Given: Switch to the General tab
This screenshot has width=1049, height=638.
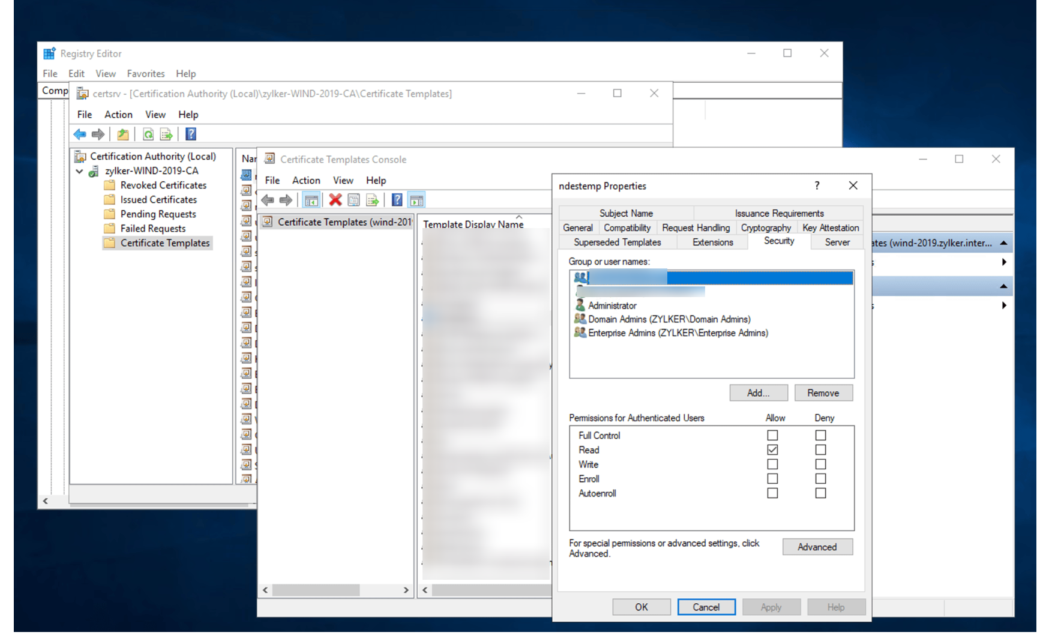Looking at the screenshot, I should click(578, 228).
